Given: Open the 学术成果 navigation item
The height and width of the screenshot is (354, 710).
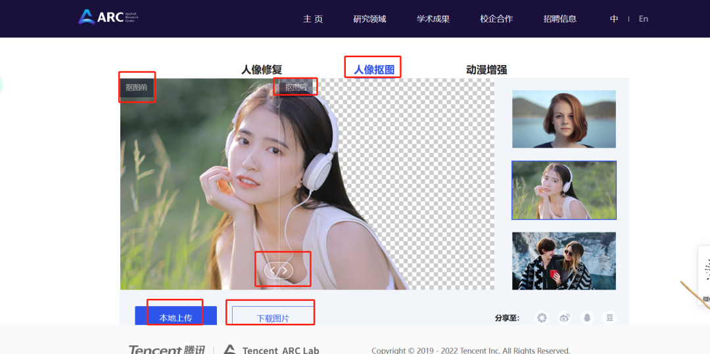Looking at the screenshot, I should pyautogui.click(x=433, y=19).
